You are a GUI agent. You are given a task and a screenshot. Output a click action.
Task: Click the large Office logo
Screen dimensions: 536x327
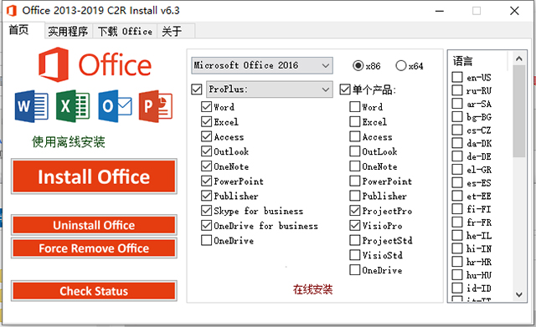coord(95,65)
